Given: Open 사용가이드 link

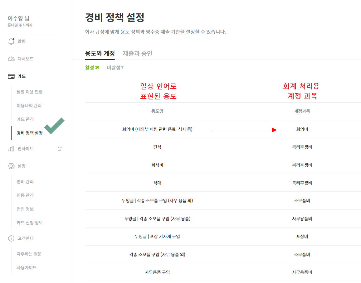Looking at the screenshot, I should coord(27,268).
